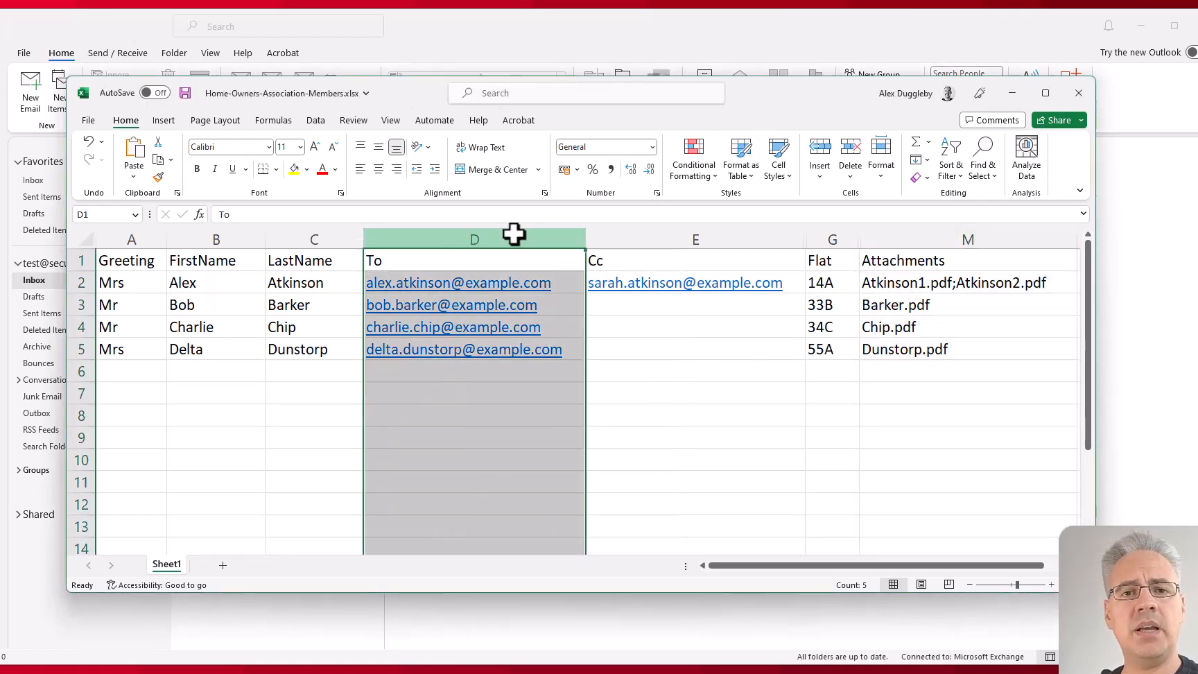Open the Insert ribbon tab
This screenshot has width=1198, height=674.
pos(163,120)
